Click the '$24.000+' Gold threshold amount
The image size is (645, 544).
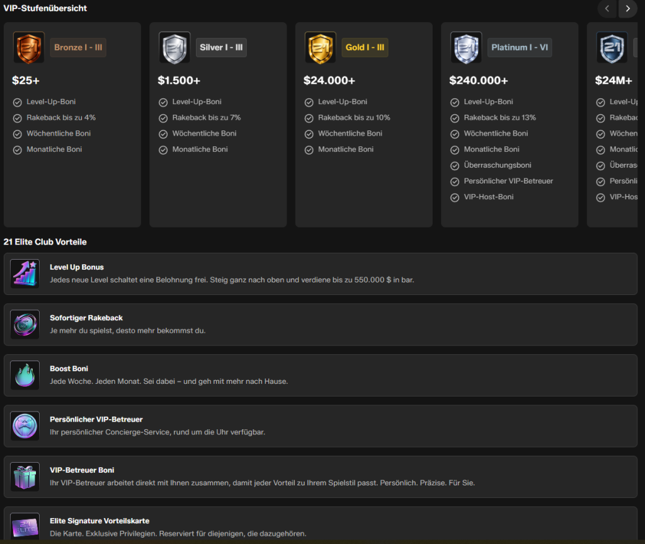(x=329, y=80)
